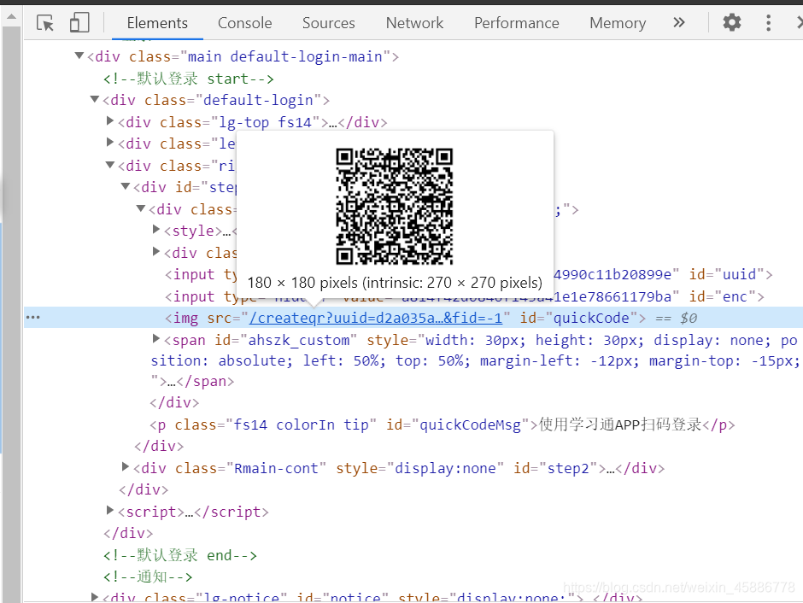Image resolution: width=803 pixels, height=603 pixels.
Task: Follow the /createqr?uuid src link
Action: (375, 318)
